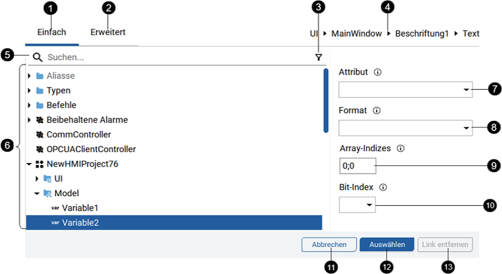Image resolution: width=502 pixels, height=274 pixels.
Task: Open the Bit-Index dropdown
Action: coord(357,205)
